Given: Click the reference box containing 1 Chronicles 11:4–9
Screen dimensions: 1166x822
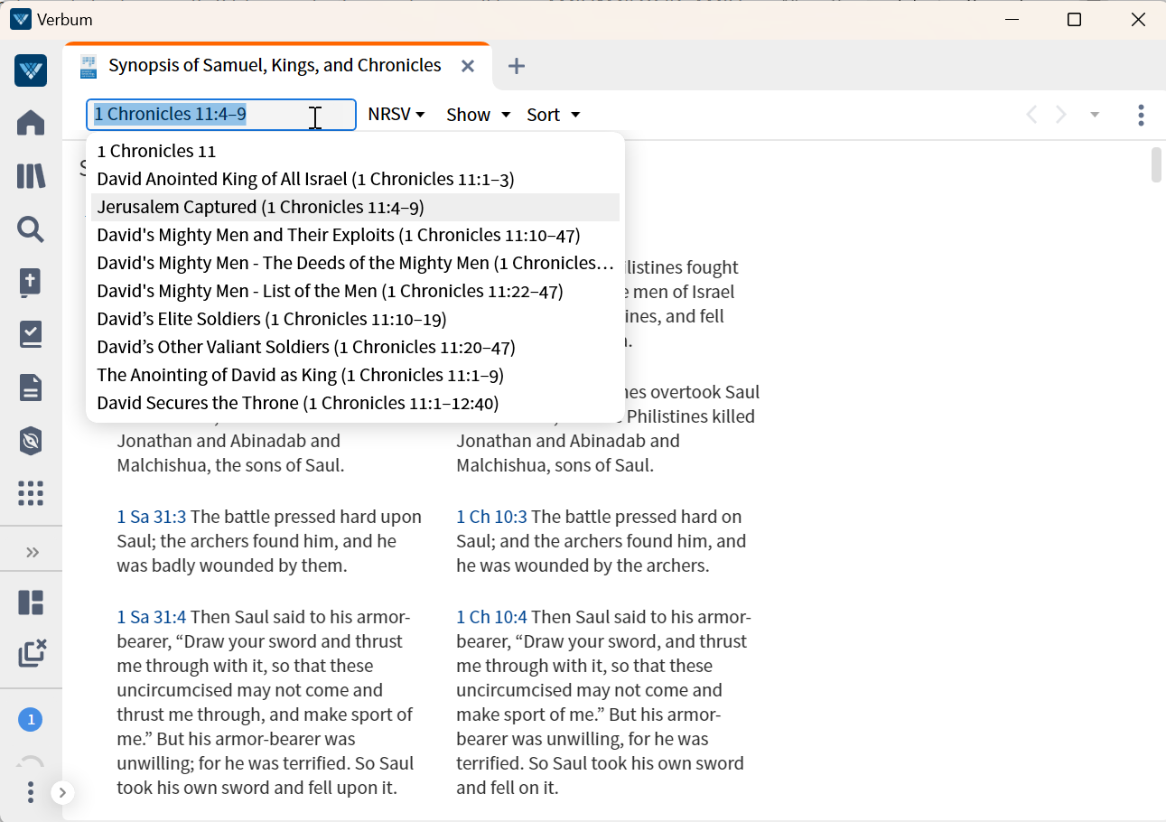Looking at the screenshot, I should point(221,115).
